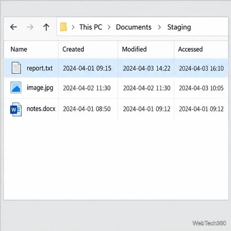Sort by Modified column header
Screen dimensions: 231x231
[x=134, y=49]
